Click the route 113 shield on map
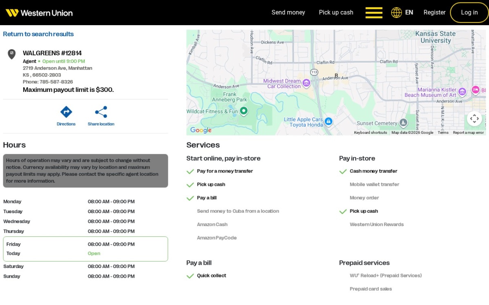Image resolution: width=489 pixels, height=305 pixels. pos(314,72)
